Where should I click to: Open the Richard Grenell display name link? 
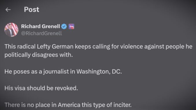(40, 26)
